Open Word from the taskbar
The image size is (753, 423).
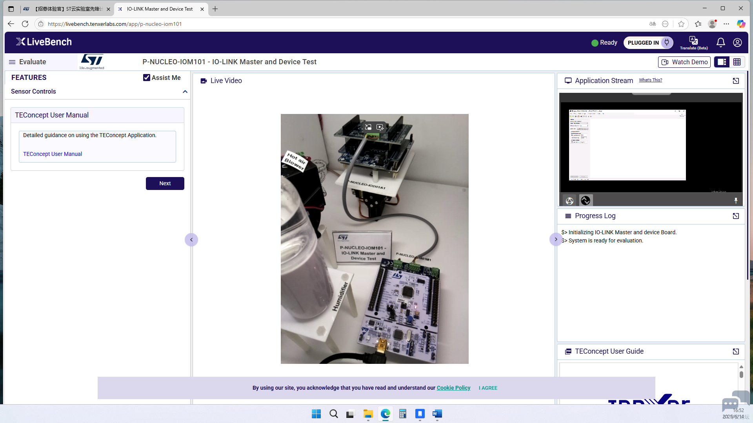pyautogui.click(x=437, y=414)
